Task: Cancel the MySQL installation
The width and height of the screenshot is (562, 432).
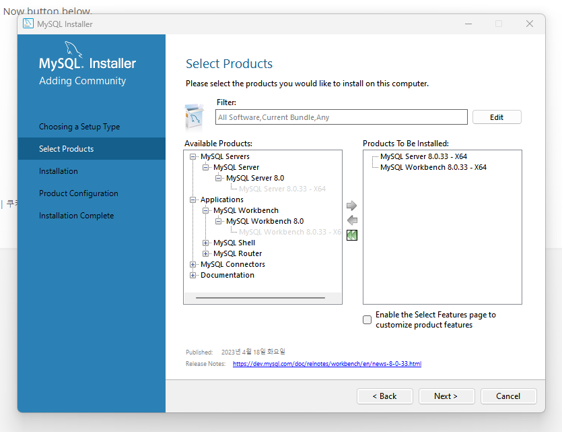Action: pyautogui.click(x=508, y=396)
